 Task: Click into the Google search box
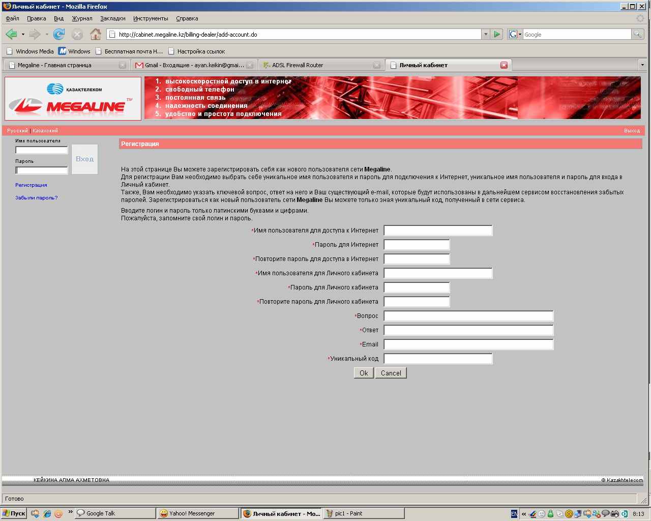click(577, 34)
